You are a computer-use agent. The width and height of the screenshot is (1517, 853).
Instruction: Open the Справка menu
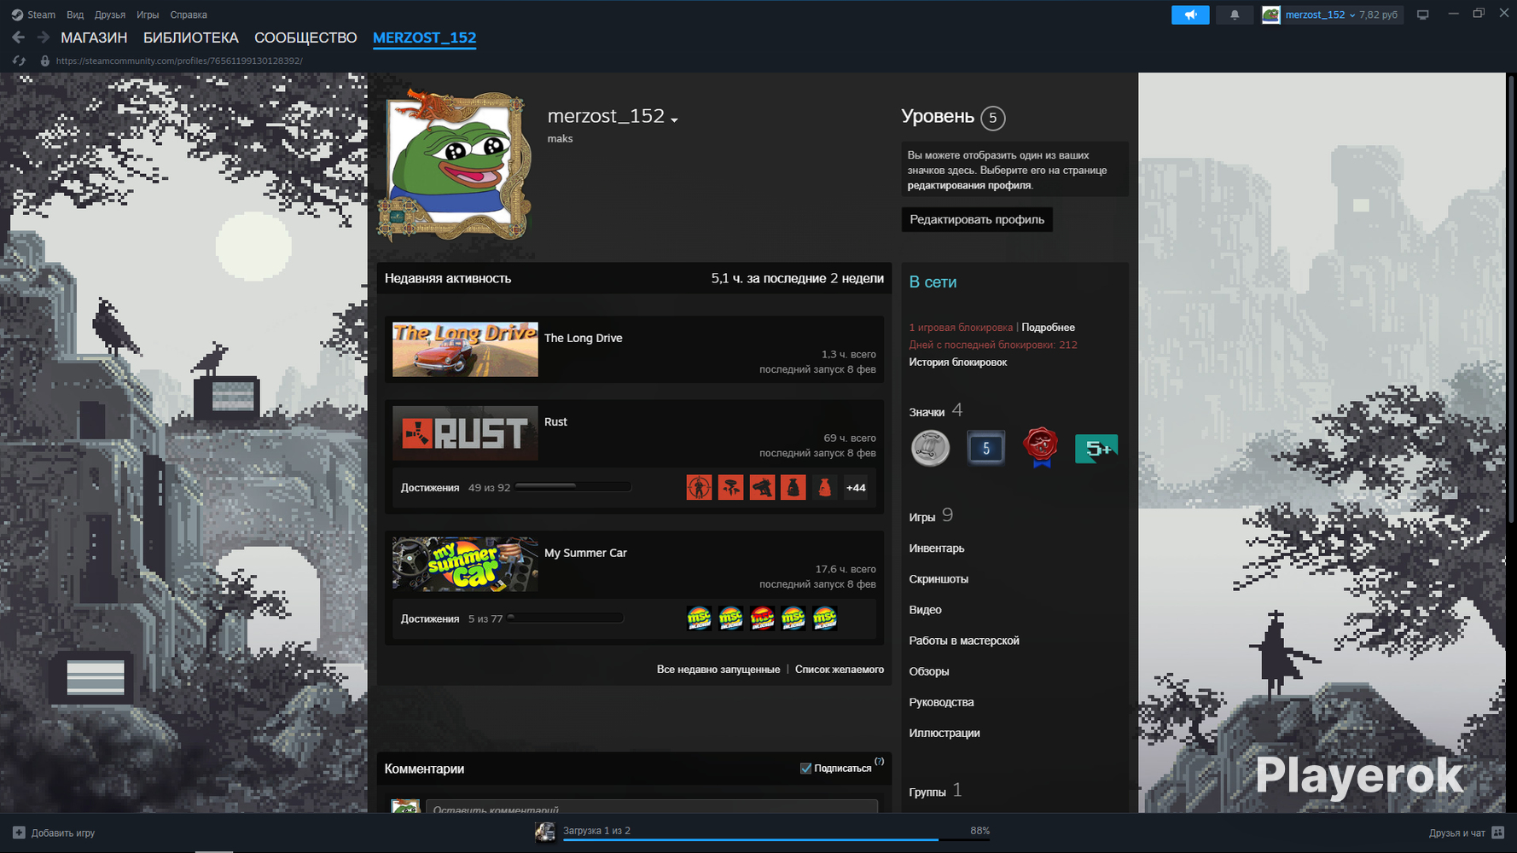(x=189, y=15)
